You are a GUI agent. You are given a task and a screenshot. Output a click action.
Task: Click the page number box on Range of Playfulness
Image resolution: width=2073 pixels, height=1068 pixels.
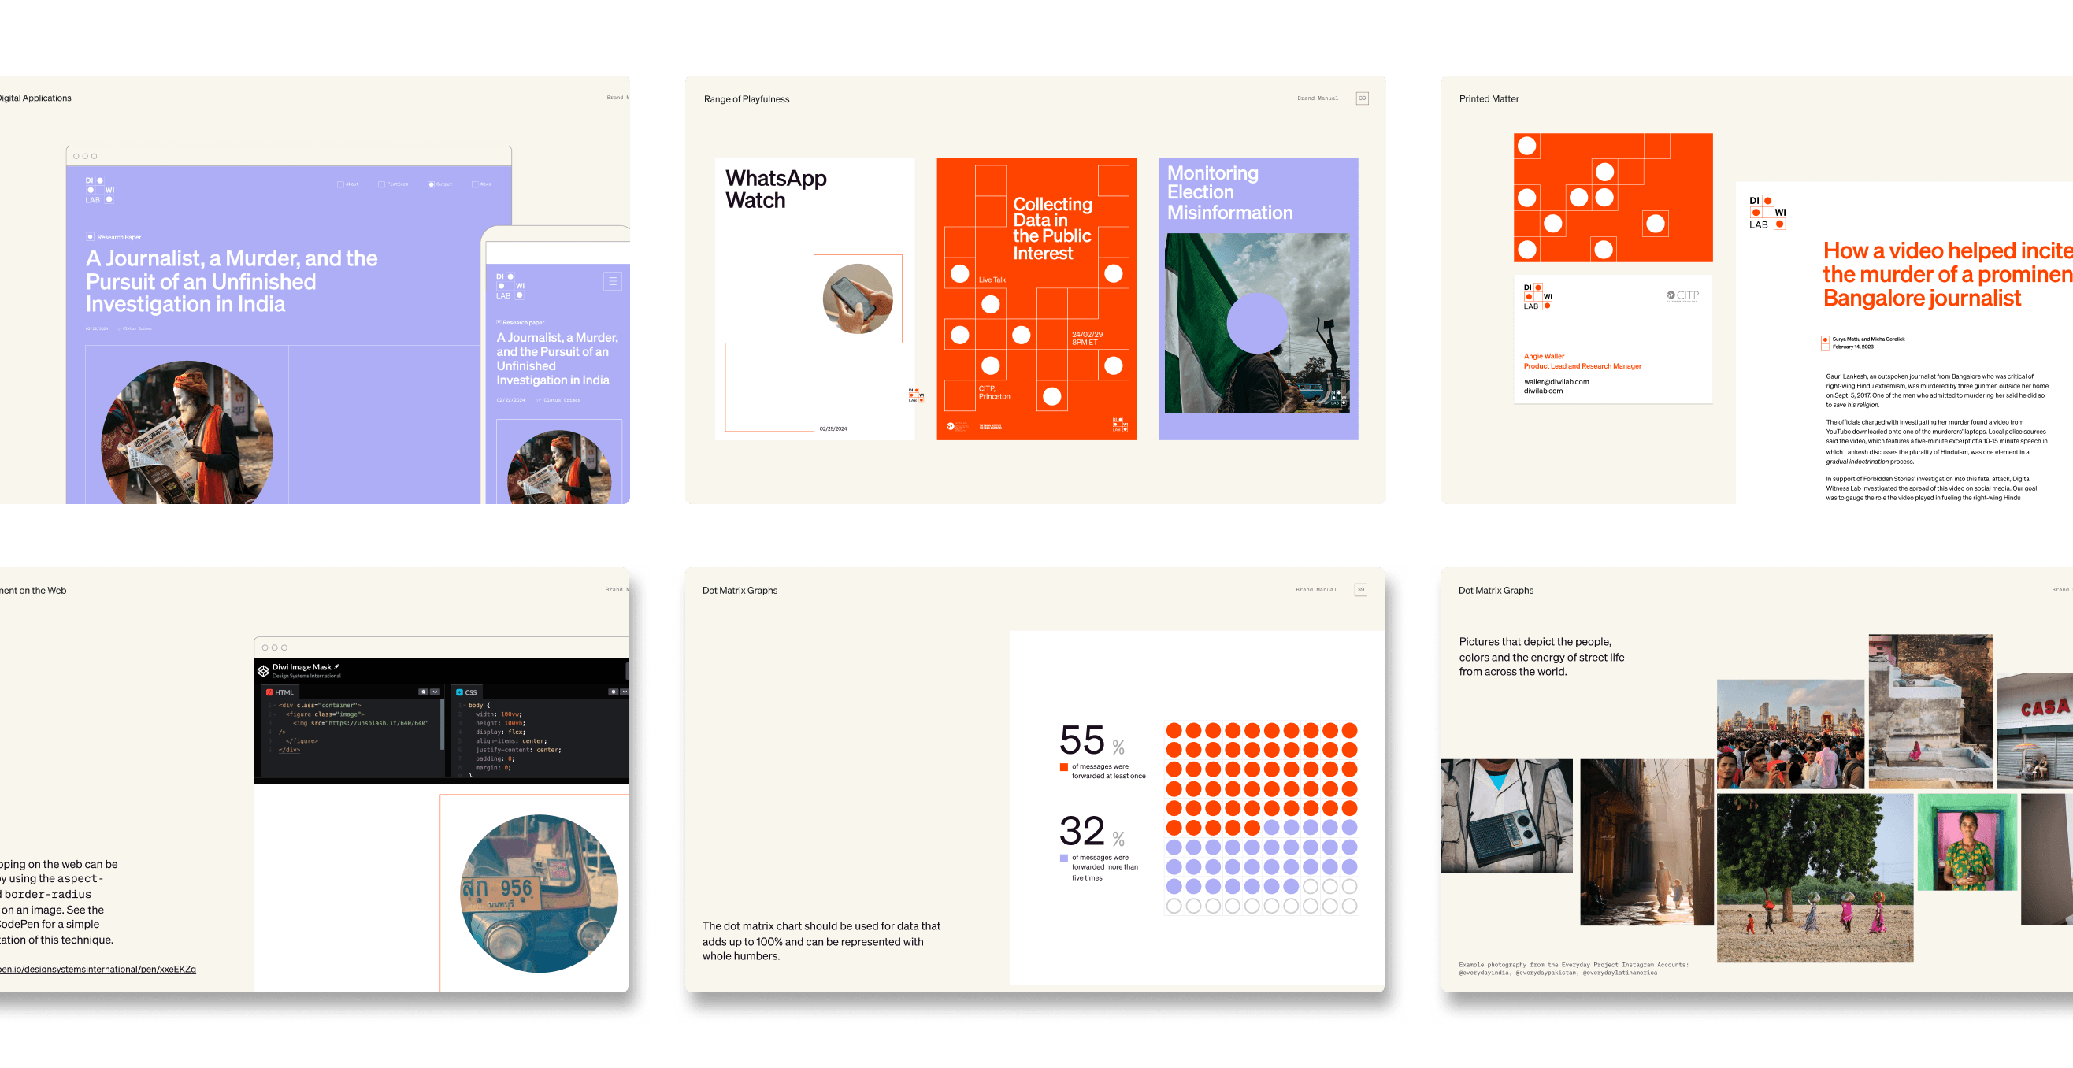(1362, 98)
